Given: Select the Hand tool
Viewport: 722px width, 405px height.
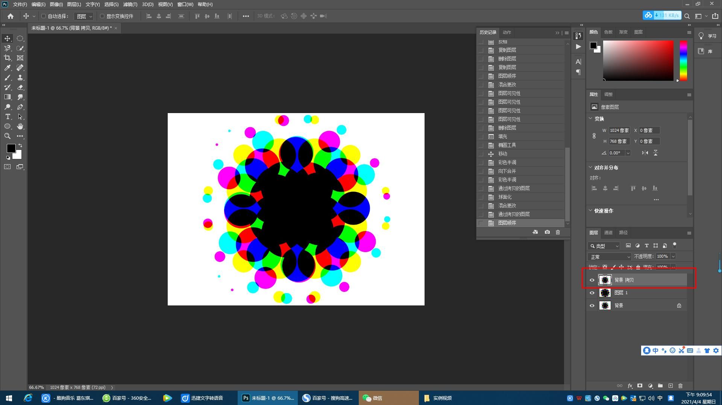Looking at the screenshot, I should click(20, 127).
